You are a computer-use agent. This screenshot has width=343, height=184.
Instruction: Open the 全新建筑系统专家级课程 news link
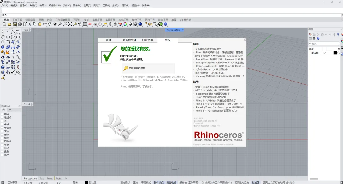(x=208, y=49)
